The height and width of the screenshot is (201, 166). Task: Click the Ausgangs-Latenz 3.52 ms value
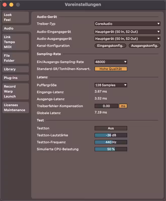(101, 98)
